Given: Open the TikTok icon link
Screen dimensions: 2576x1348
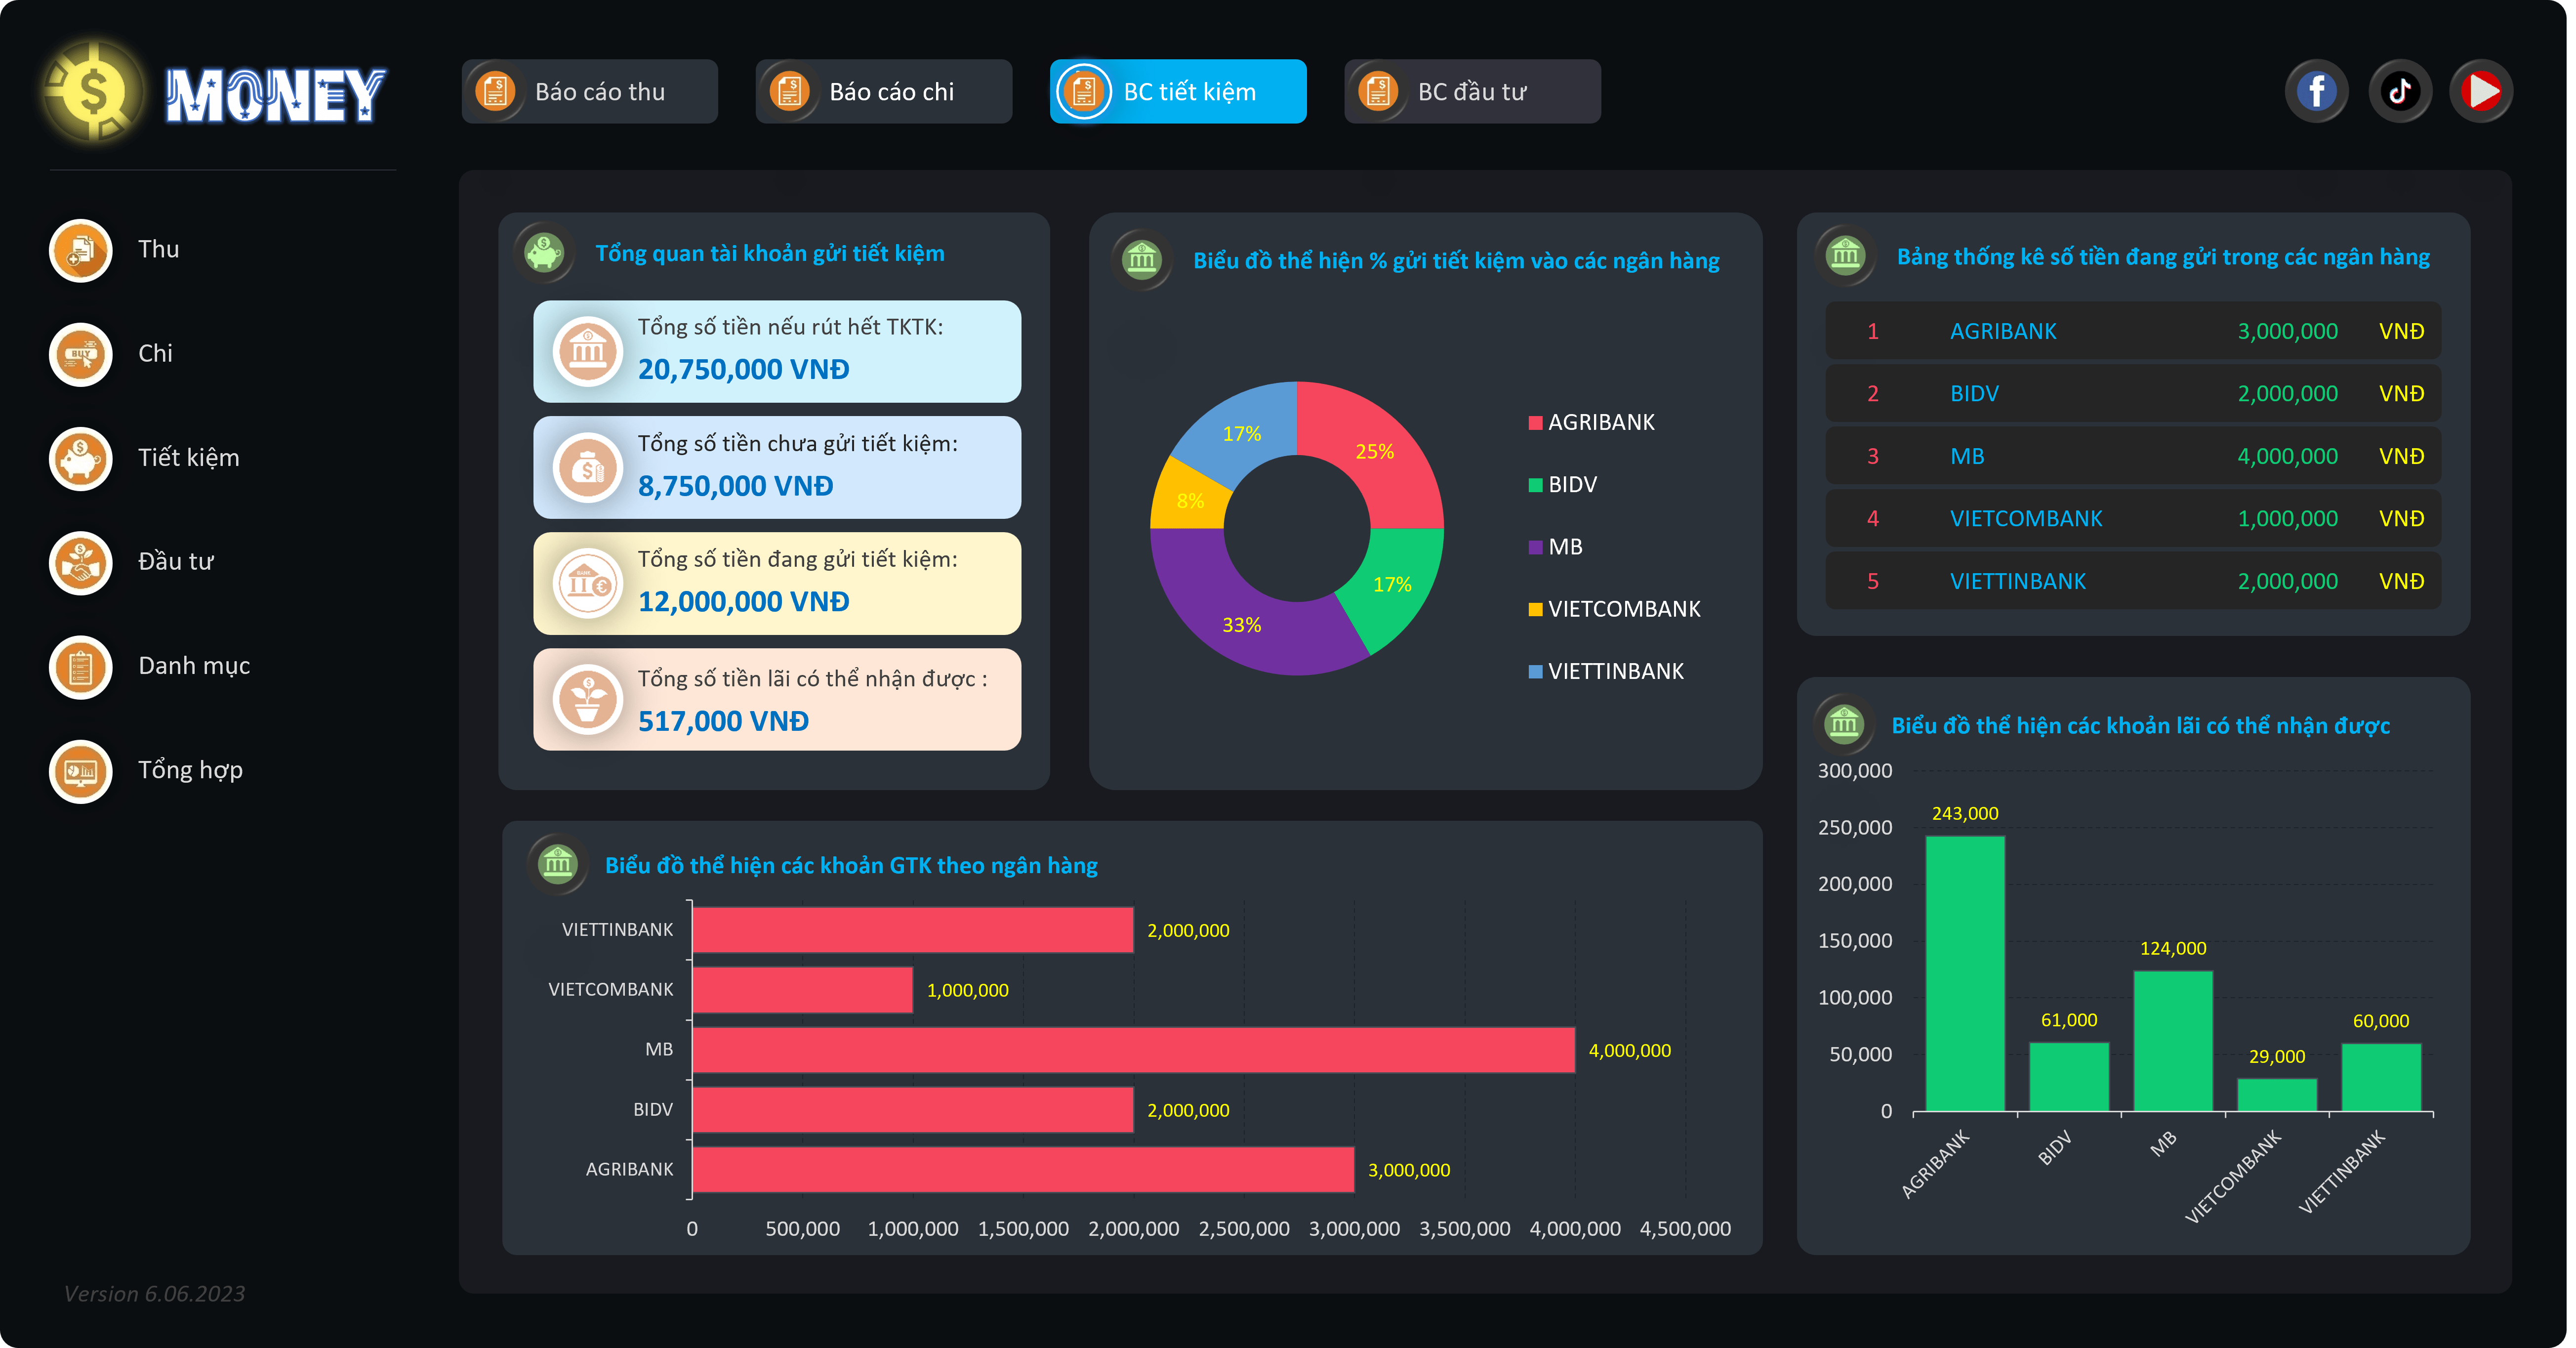Looking at the screenshot, I should (x=2399, y=91).
